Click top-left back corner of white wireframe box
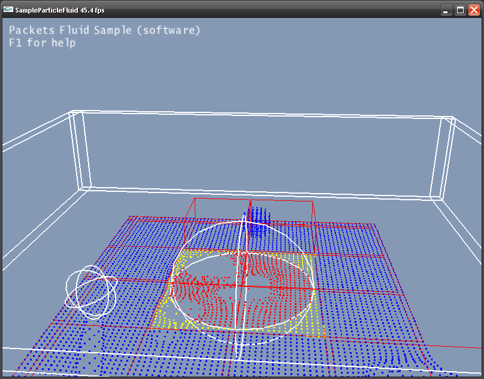The width and height of the screenshot is (484, 379). tap(76, 114)
